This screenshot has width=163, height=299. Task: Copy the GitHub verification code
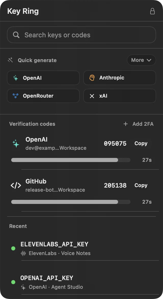point(141,185)
